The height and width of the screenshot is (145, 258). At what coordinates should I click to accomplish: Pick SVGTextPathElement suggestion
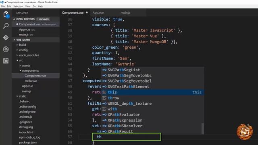[x=152, y=87]
